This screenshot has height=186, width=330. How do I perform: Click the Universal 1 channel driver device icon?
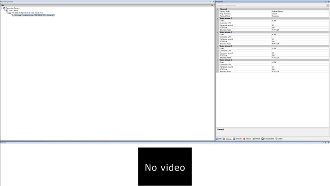tap(10, 13)
